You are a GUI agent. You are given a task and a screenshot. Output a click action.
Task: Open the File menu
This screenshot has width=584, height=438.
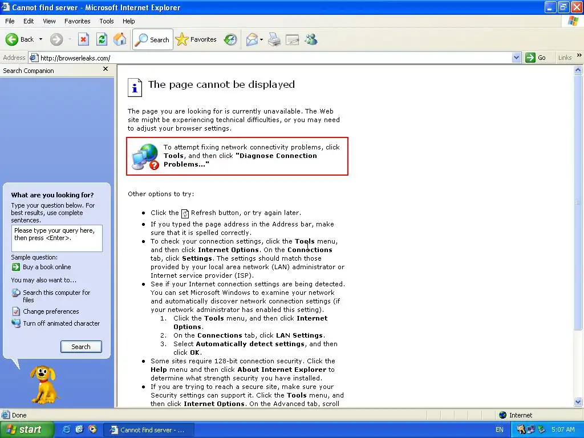(x=10, y=21)
